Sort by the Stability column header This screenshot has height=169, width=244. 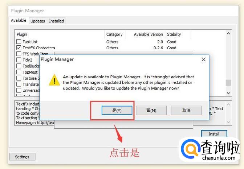click(x=174, y=34)
